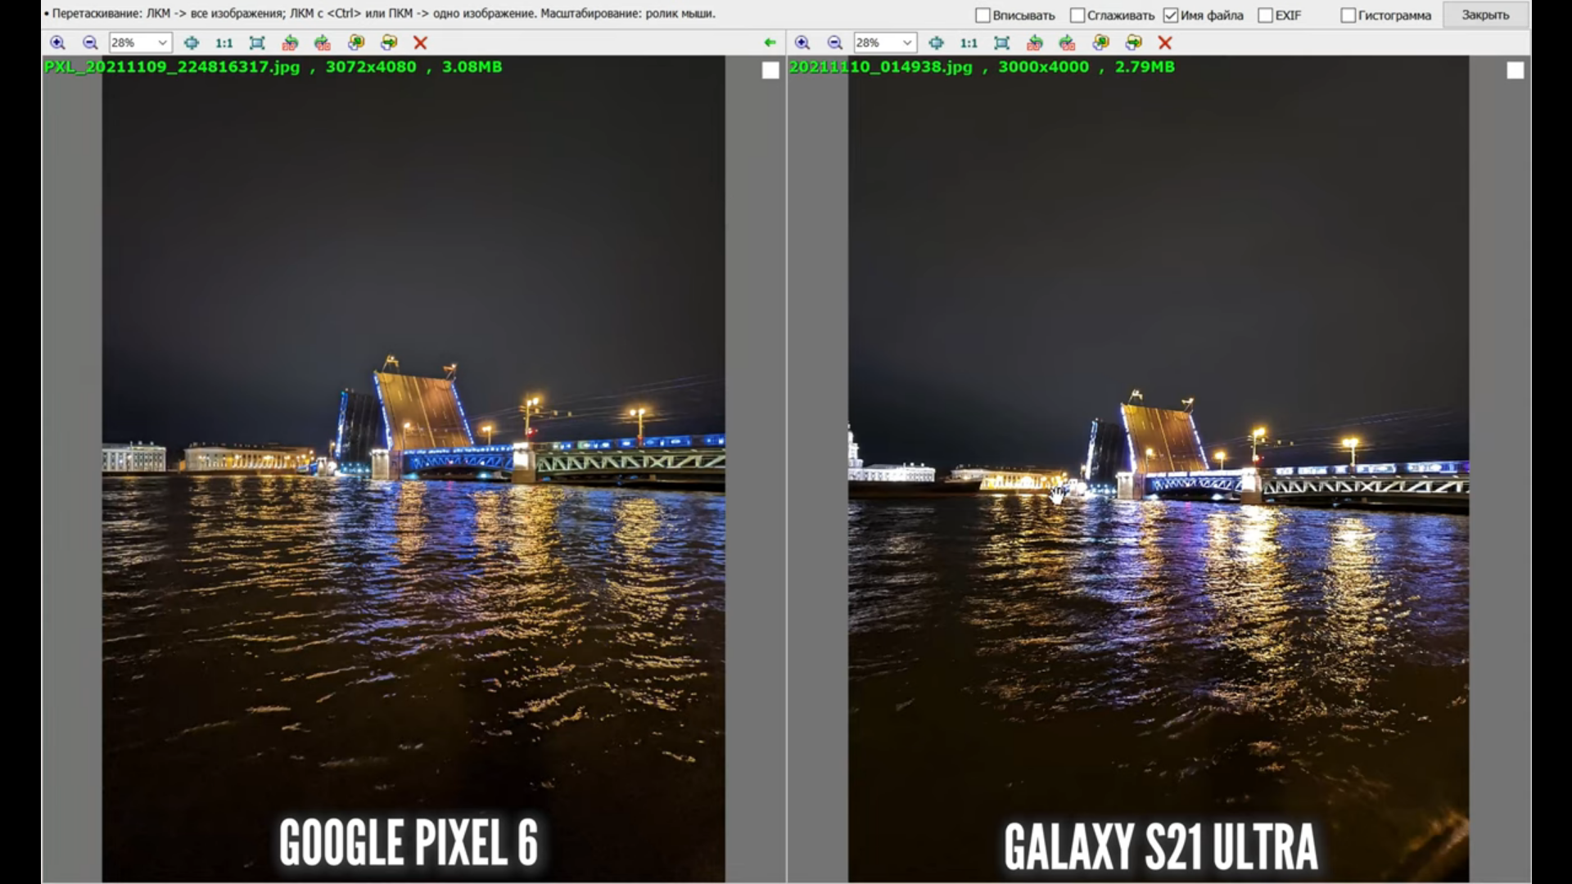The image size is (1572, 884).
Task: Click the green left-arrow swap icon
Action: pyautogui.click(x=770, y=43)
